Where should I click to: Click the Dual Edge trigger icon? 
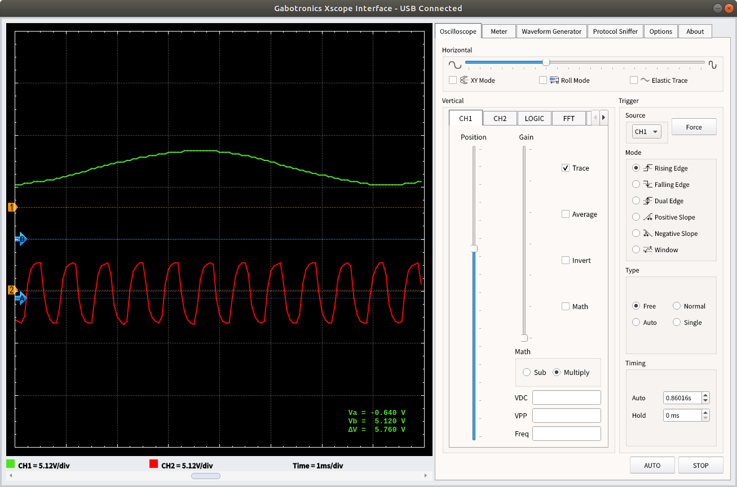pos(648,200)
